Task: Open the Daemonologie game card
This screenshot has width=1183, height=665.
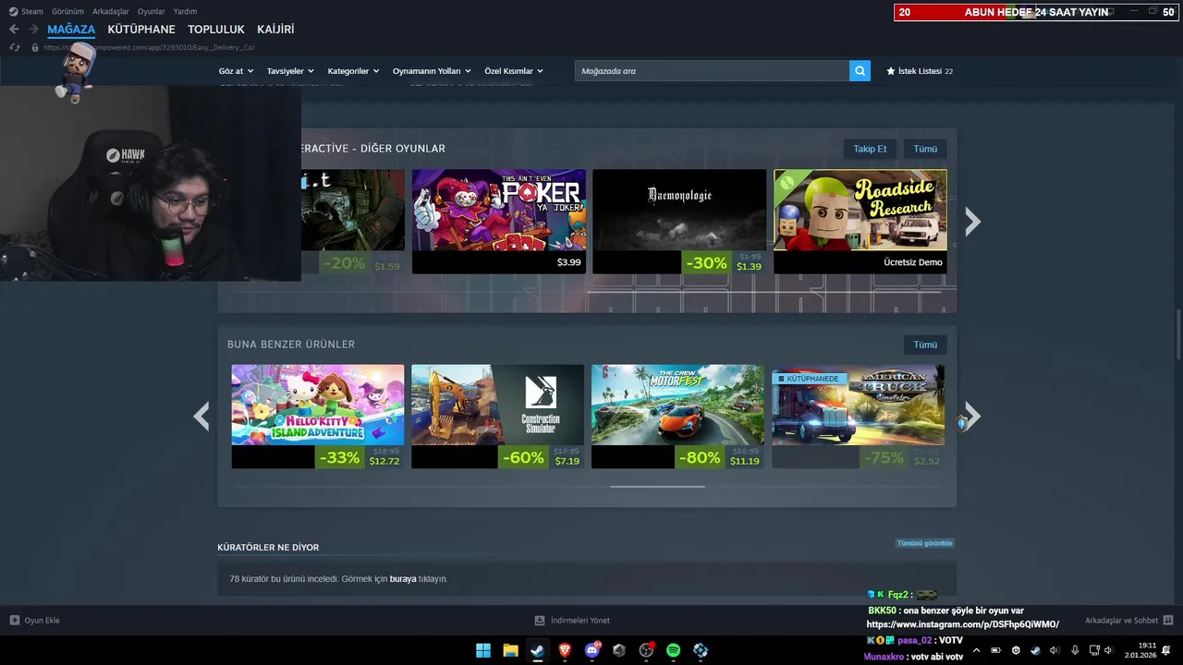Action: coord(679,222)
